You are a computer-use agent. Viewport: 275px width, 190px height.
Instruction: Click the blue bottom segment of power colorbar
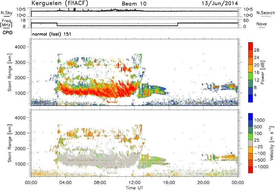(x=251, y=98)
